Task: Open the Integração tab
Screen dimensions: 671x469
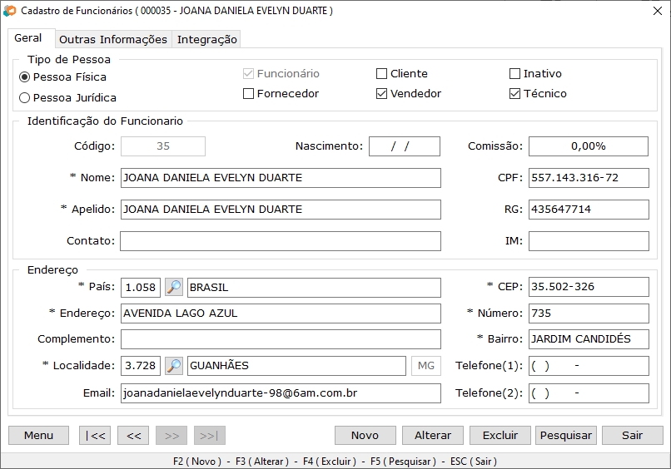Action: (x=207, y=39)
